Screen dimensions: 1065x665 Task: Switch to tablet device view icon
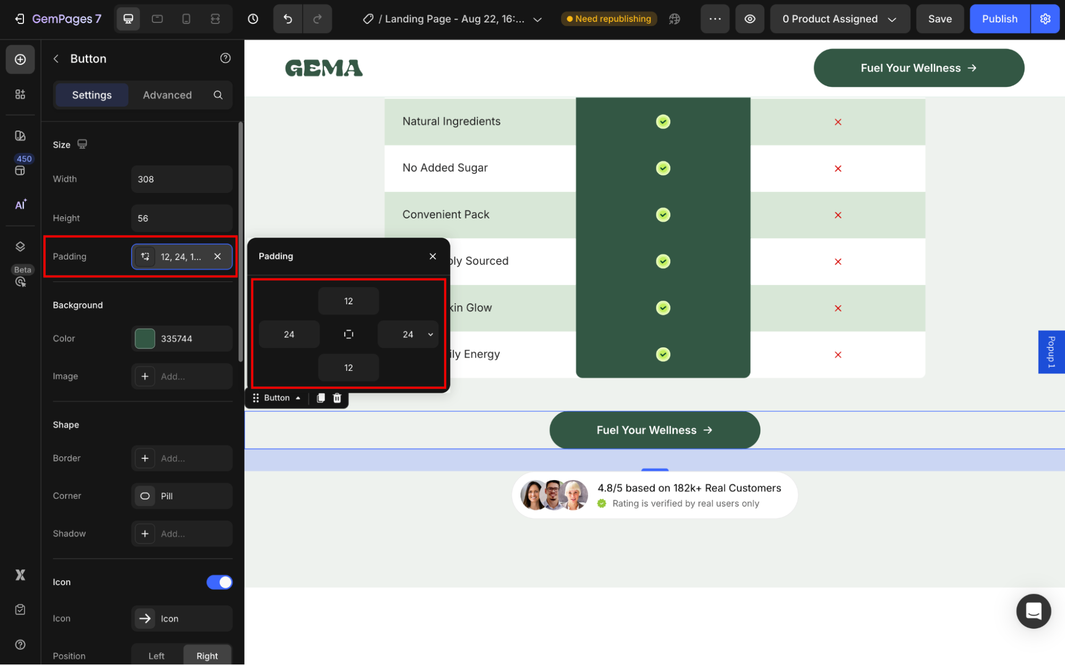[157, 19]
